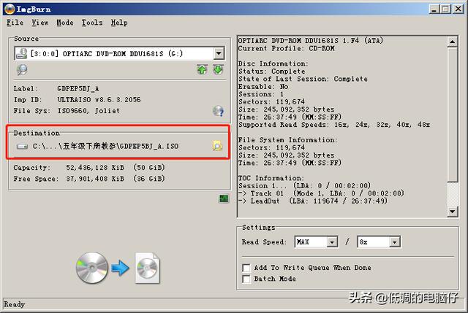Open the View menu
This screenshot has width=468, height=313.
(x=39, y=23)
